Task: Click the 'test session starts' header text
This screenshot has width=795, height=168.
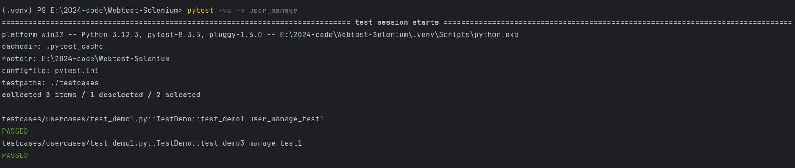Action: [x=397, y=22]
